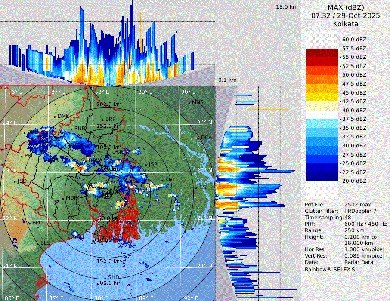Select the DMK station marker

click(x=55, y=117)
